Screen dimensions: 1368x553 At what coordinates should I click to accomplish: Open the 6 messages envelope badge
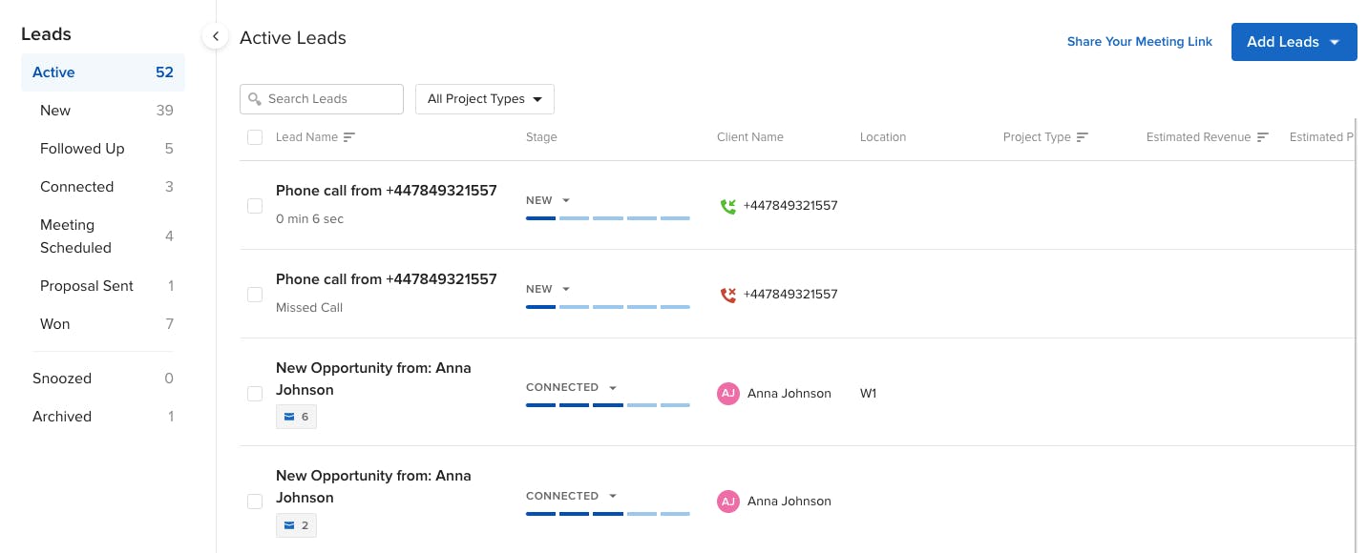tap(296, 417)
